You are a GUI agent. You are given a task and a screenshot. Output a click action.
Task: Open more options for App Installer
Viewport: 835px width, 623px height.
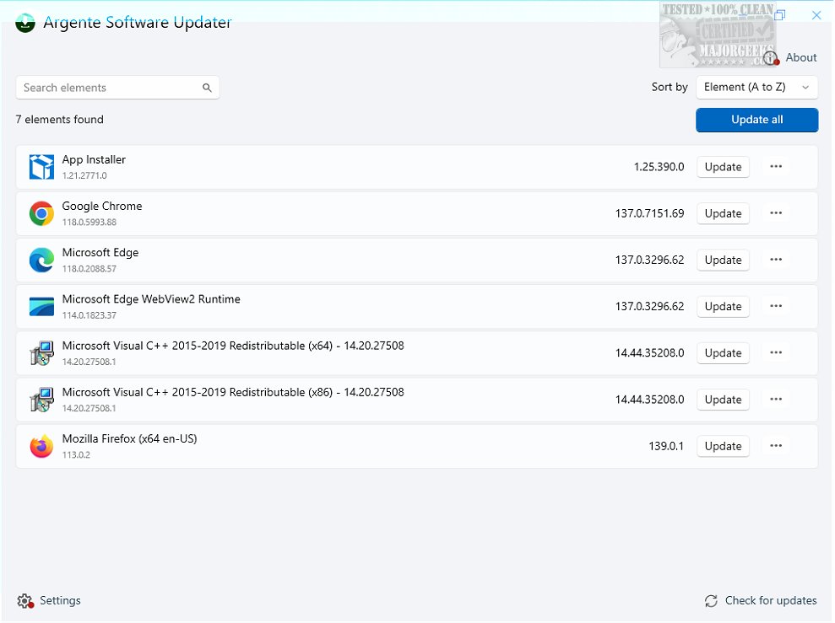(776, 167)
